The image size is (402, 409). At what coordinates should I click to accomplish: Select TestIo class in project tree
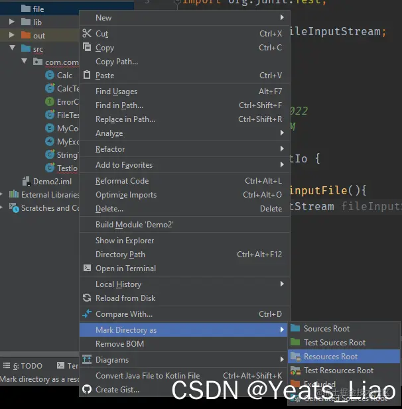click(x=62, y=168)
